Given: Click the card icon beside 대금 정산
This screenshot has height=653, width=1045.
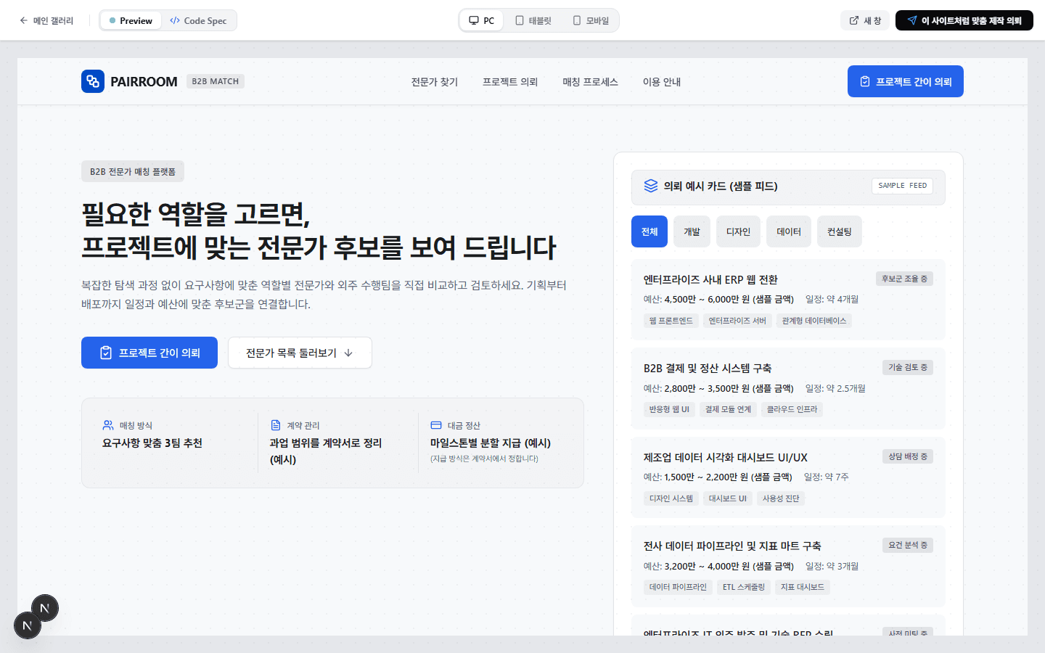Looking at the screenshot, I should pos(436,425).
